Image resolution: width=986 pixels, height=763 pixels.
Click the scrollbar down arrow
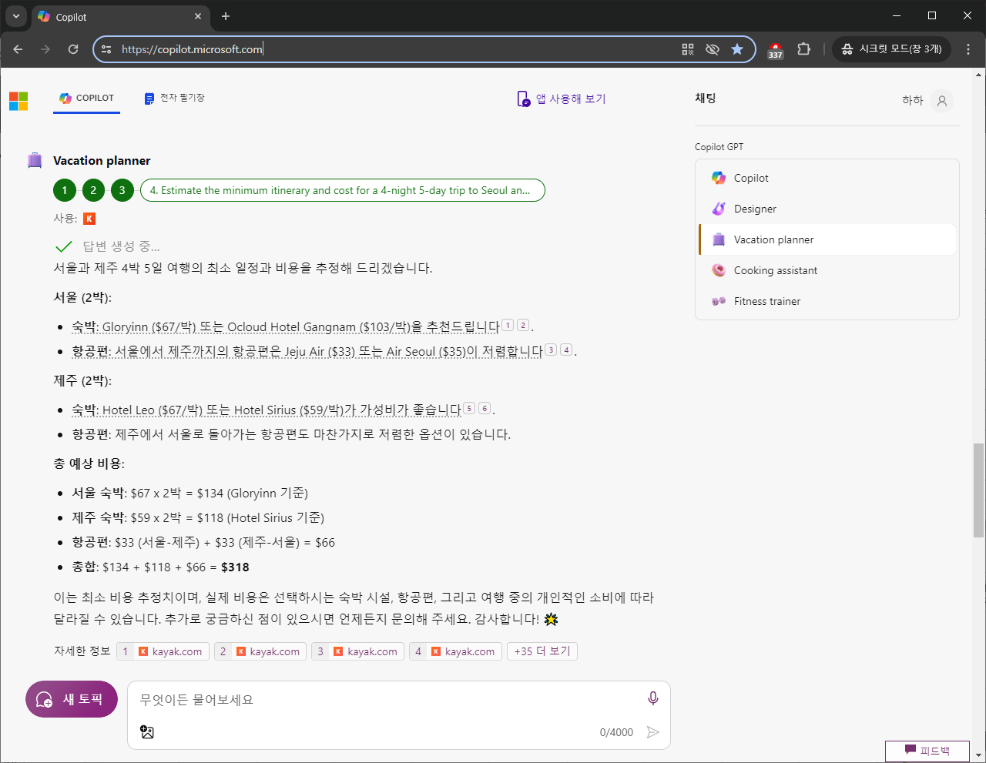point(979,755)
